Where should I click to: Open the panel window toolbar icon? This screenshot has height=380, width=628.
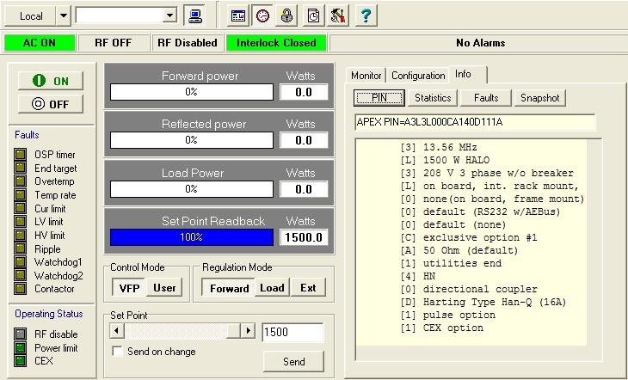(x=238, y=15)
